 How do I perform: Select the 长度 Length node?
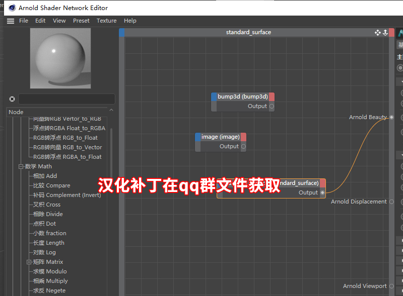[x=49, y=243]
